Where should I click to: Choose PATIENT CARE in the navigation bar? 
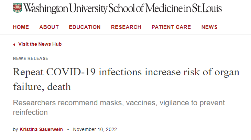pyautogui.click(x=171, y=27)
